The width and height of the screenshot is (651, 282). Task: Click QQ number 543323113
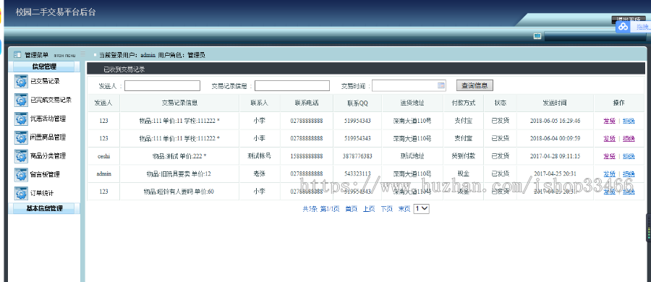[357, 174]
